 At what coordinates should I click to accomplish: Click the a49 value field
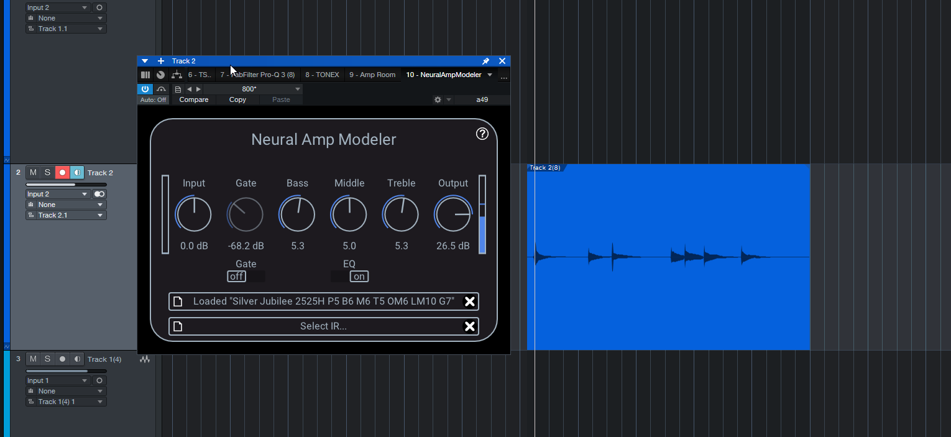pos(482,99)
